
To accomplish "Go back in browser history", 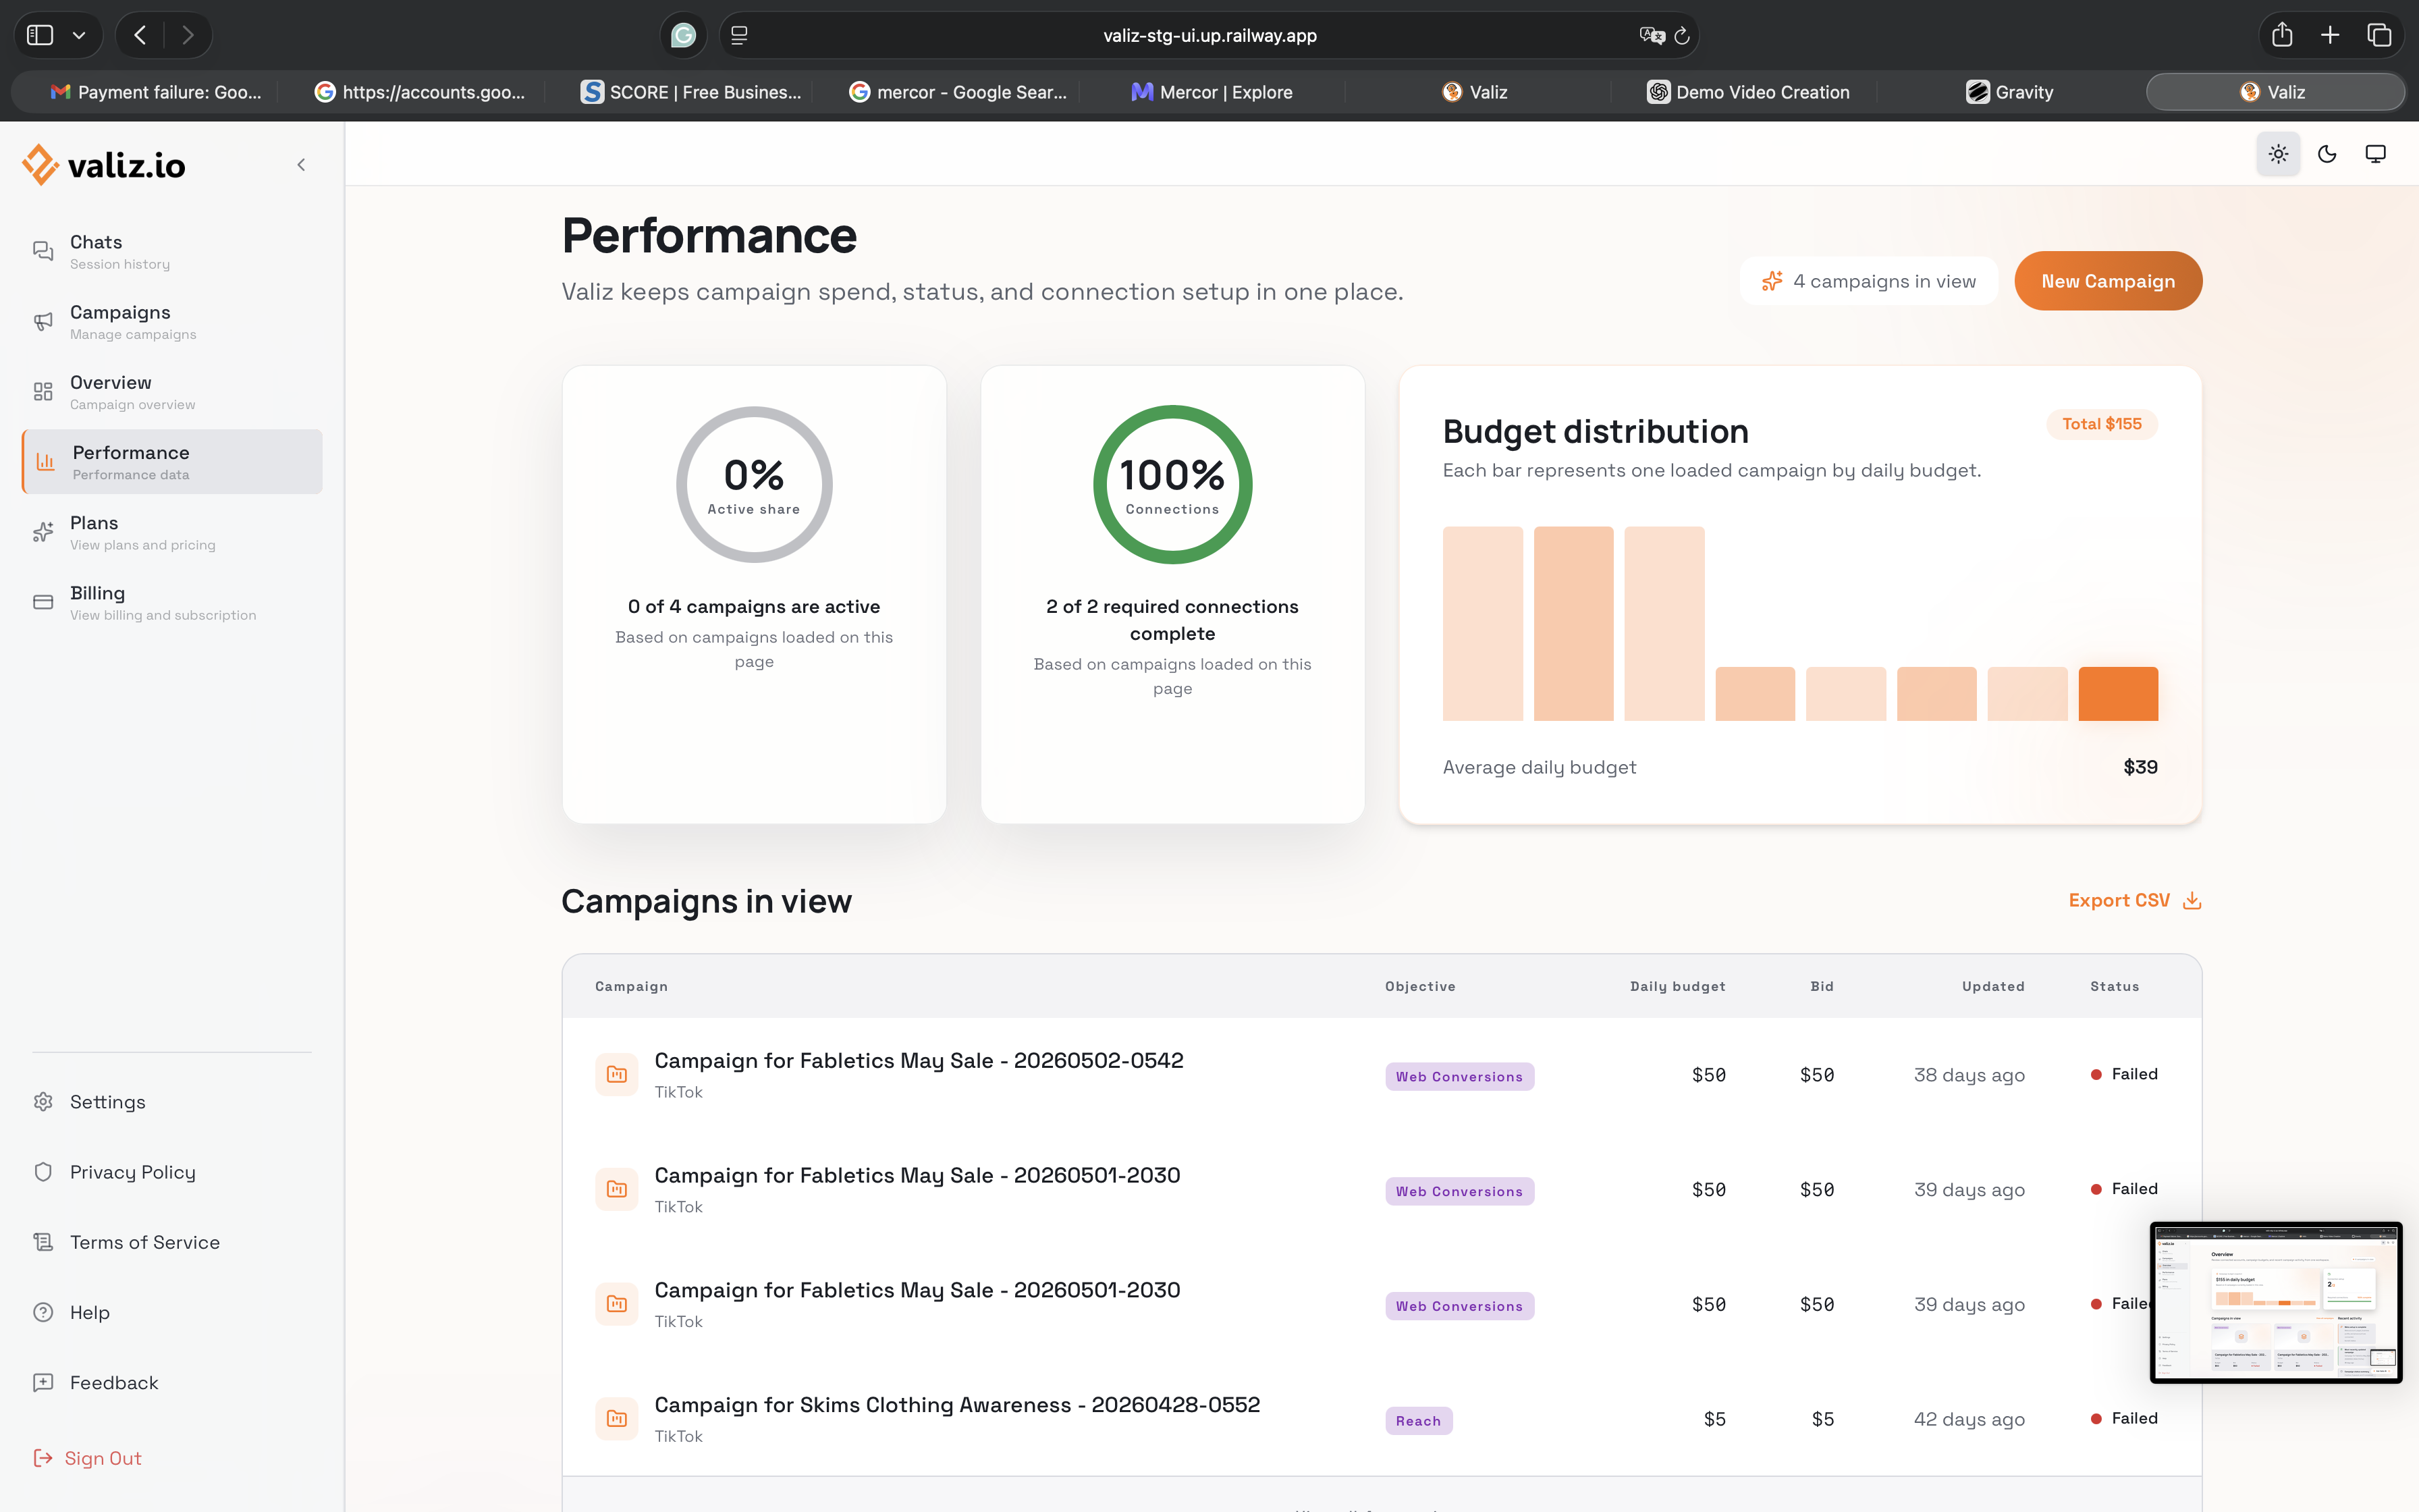I will point(140,36).
